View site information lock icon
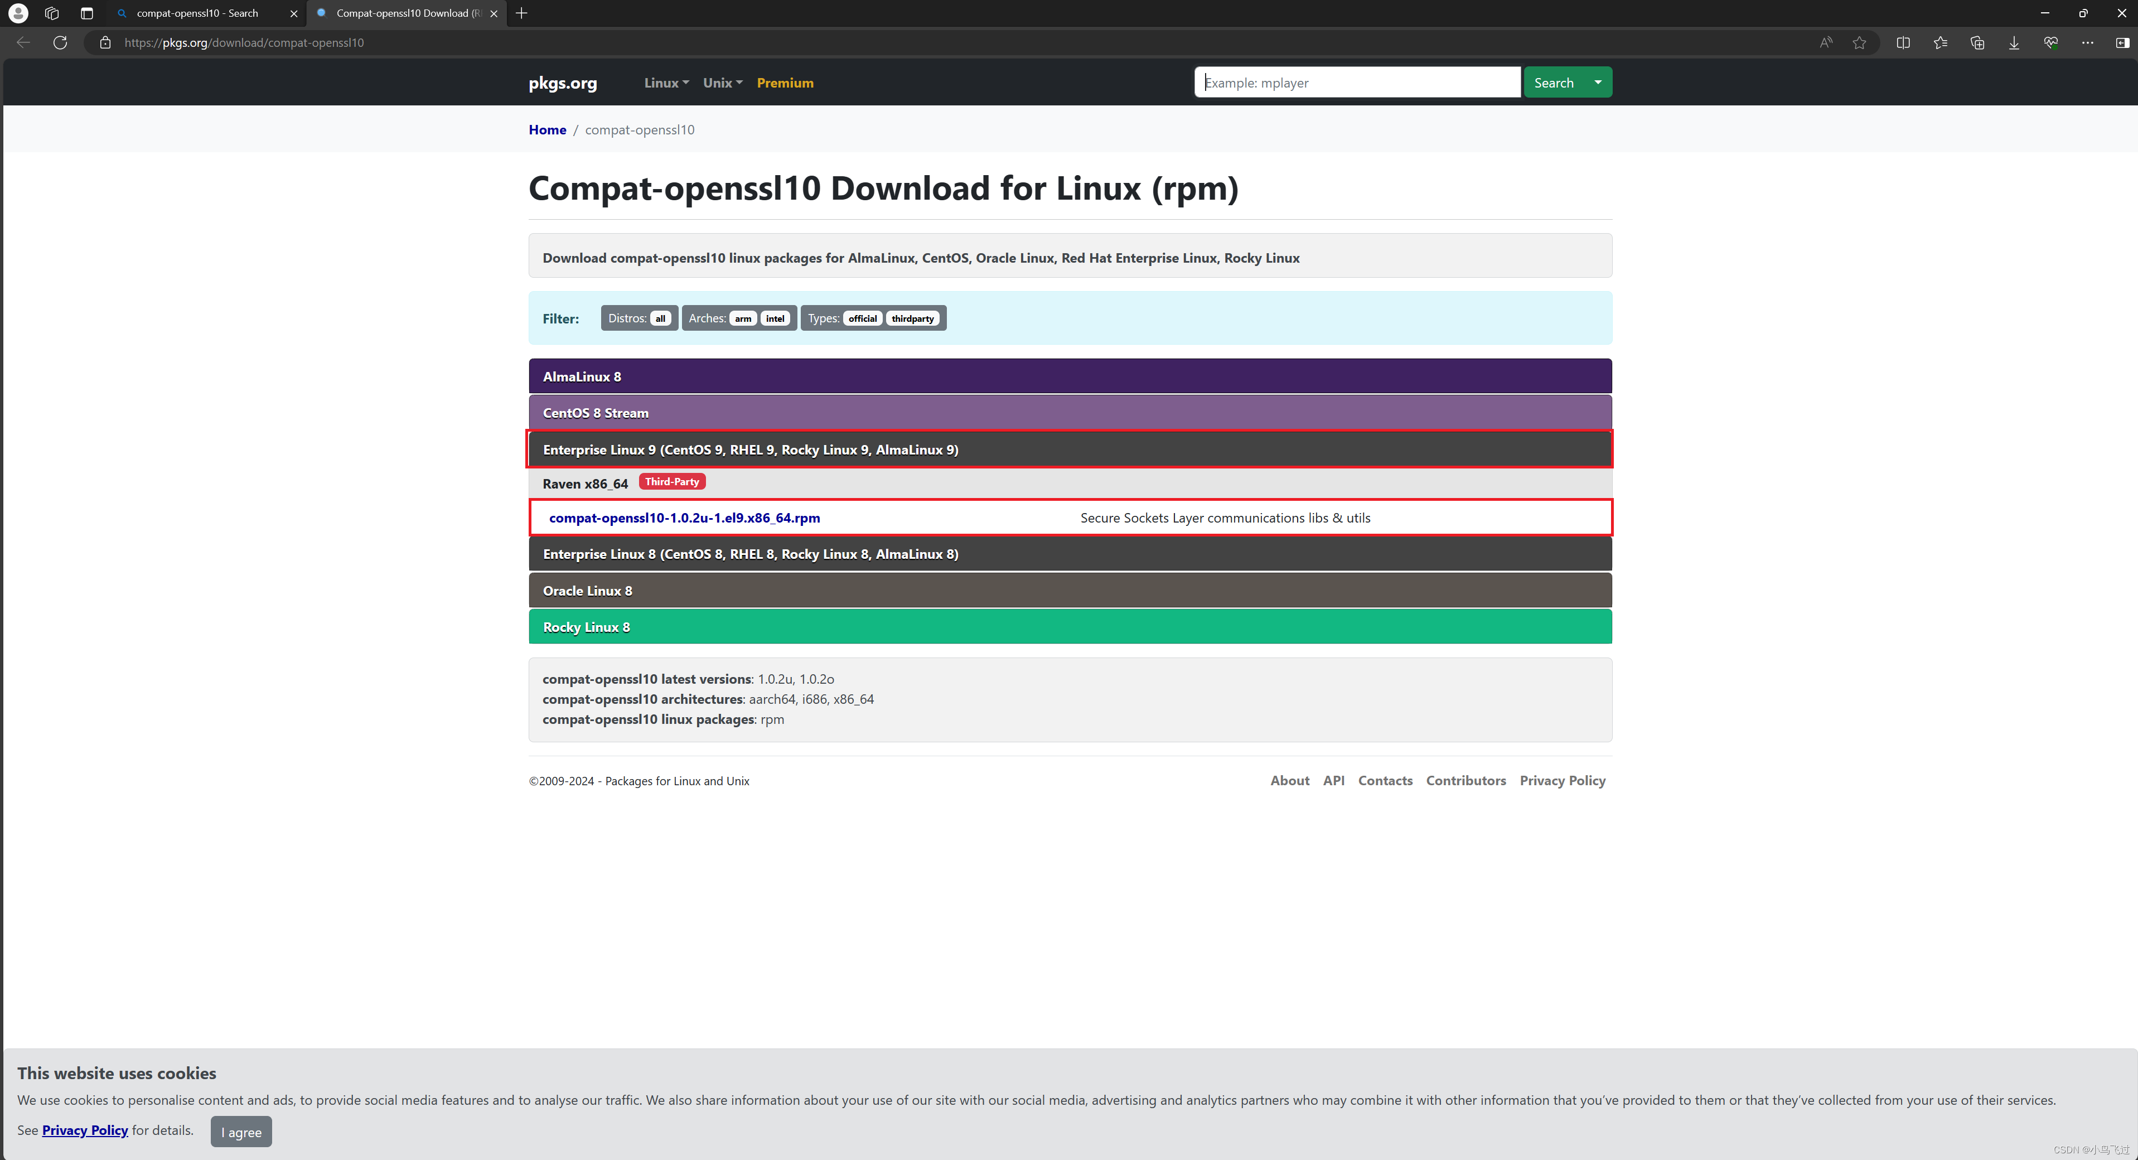 pos(105,42)
